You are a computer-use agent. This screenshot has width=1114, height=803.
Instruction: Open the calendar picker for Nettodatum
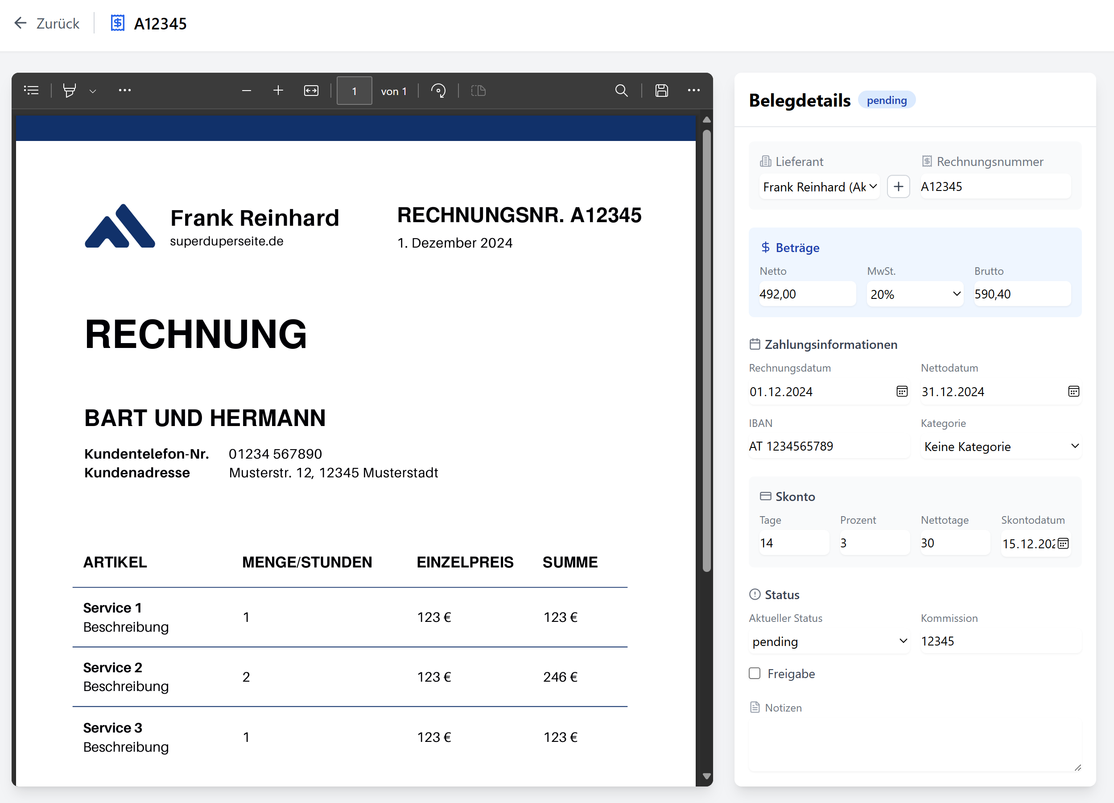coord(1073,391)
